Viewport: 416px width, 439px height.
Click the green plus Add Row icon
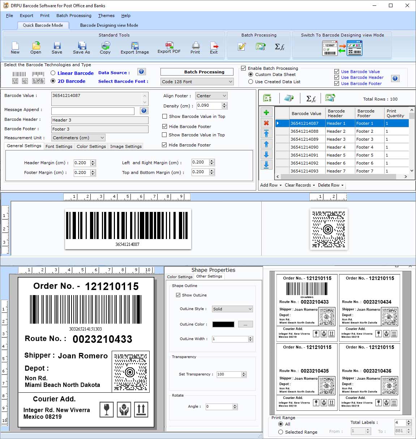266,112
